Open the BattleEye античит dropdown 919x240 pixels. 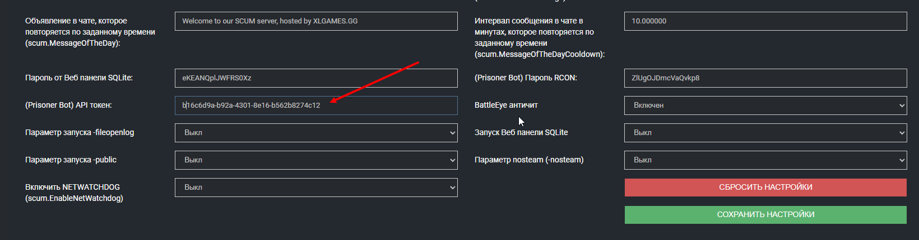(765, 105)
